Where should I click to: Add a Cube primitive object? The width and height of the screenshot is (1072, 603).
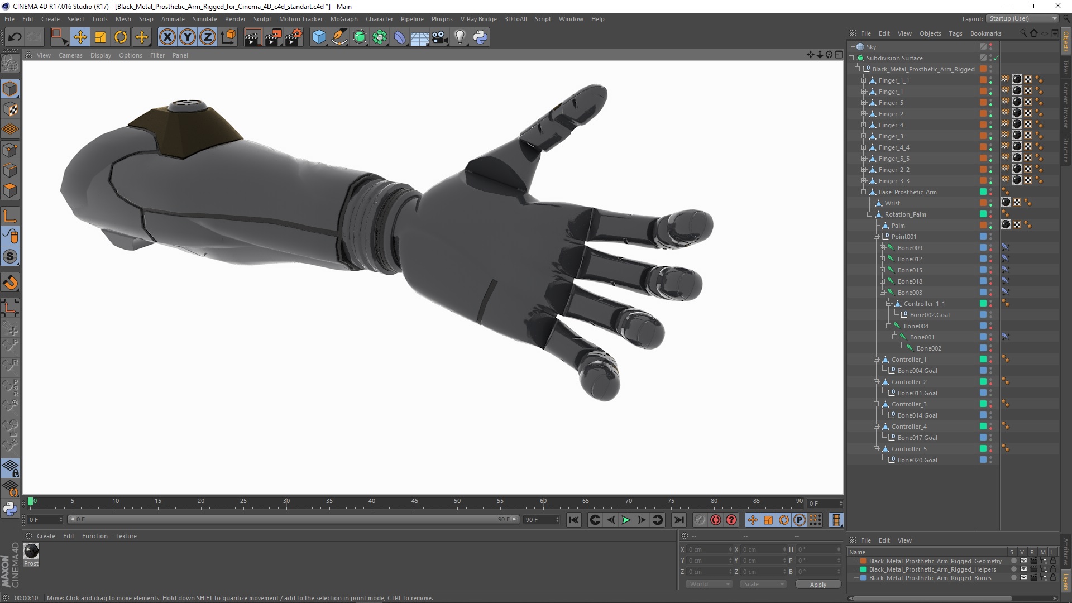[x=319, y=37]
